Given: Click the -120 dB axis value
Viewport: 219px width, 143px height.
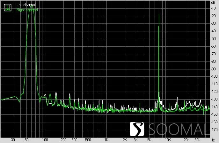Looking at the screenshot, I should coord(214,91).
